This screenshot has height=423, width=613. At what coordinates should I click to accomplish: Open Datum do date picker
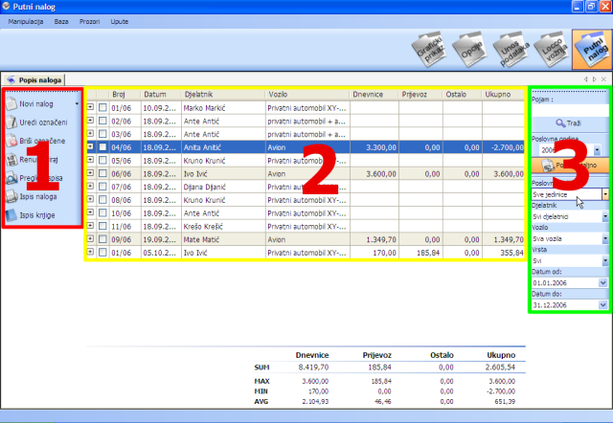click(602, 305)
